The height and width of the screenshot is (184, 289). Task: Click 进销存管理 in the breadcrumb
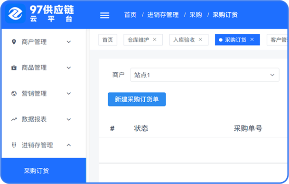coord(163,15)
